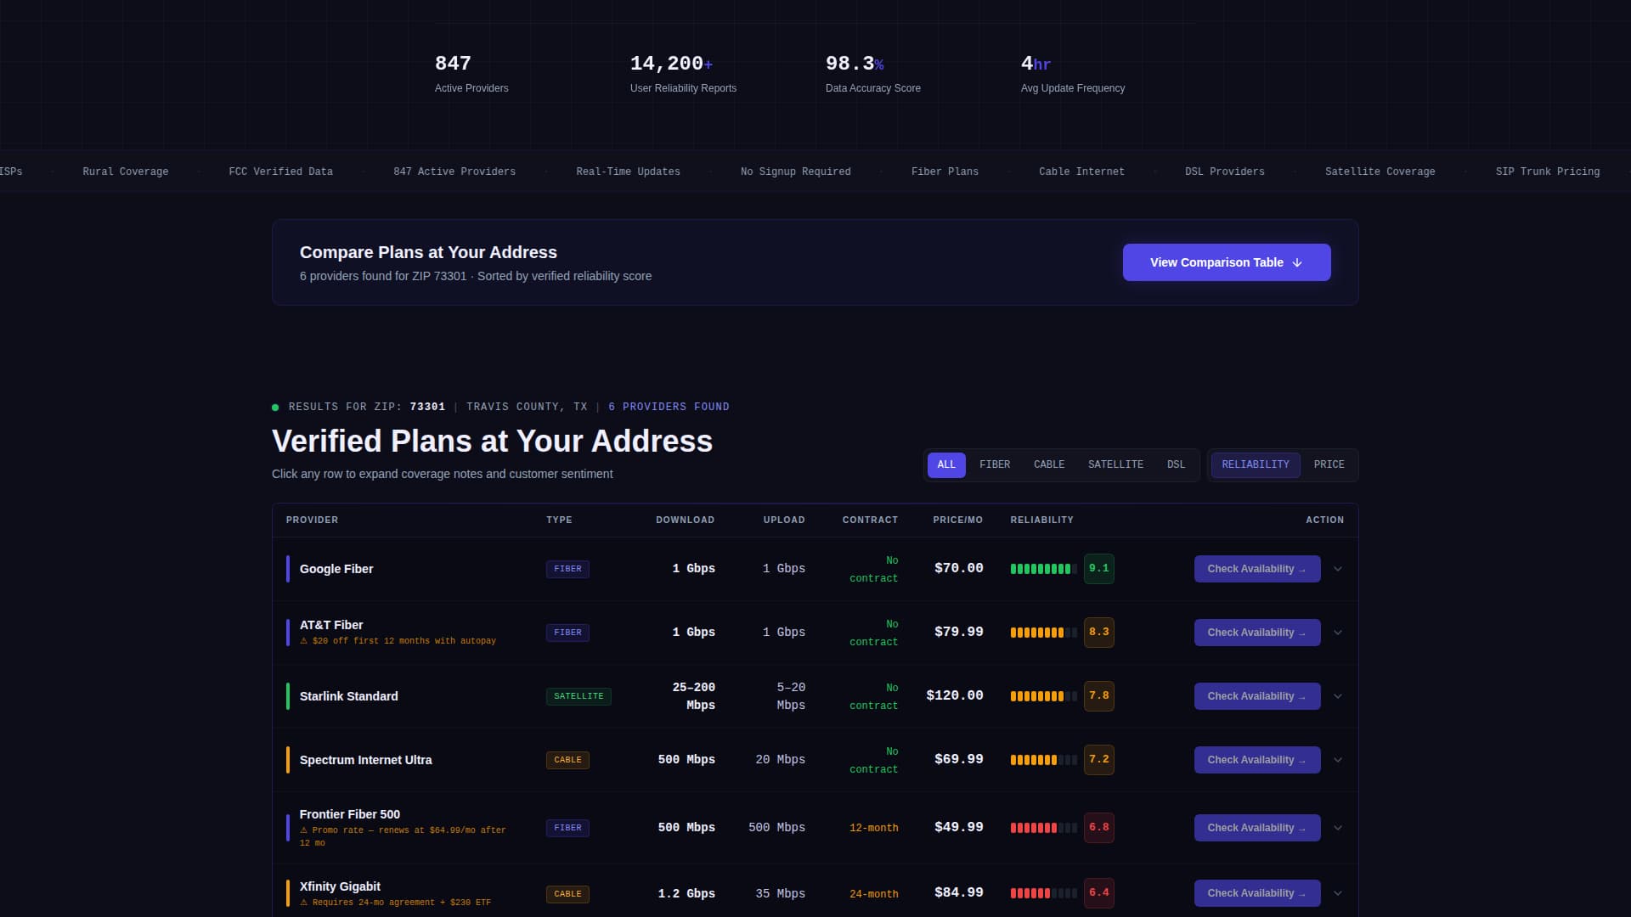Screen dimensions: 1631x917
Task: Expand Google Fiber row chevron
Action: 1338,569
